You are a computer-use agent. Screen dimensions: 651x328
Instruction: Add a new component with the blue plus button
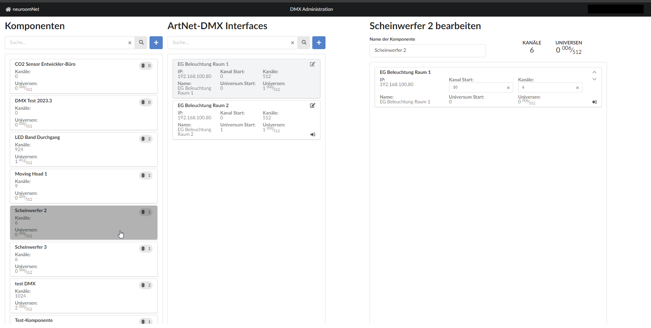(x=156, y=42)
